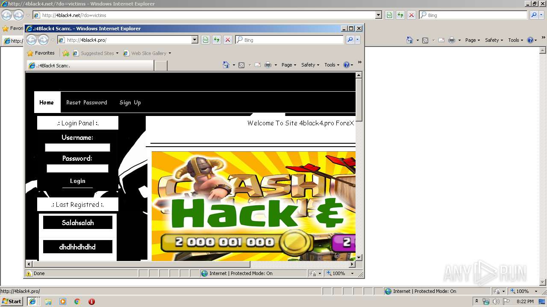Image resolution: width=547 pixels, height=307 pixels.
Task: Open Opera taskbar icon
Action: click(91, 301)
